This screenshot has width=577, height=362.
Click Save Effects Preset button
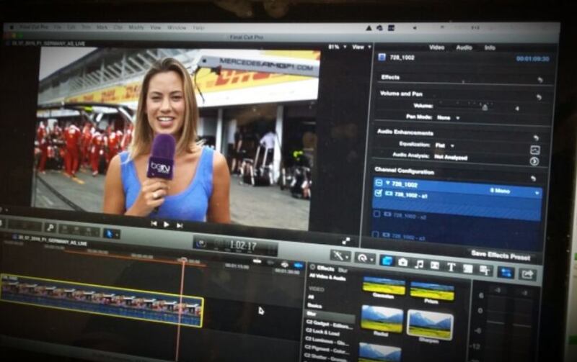click(501, 255)
